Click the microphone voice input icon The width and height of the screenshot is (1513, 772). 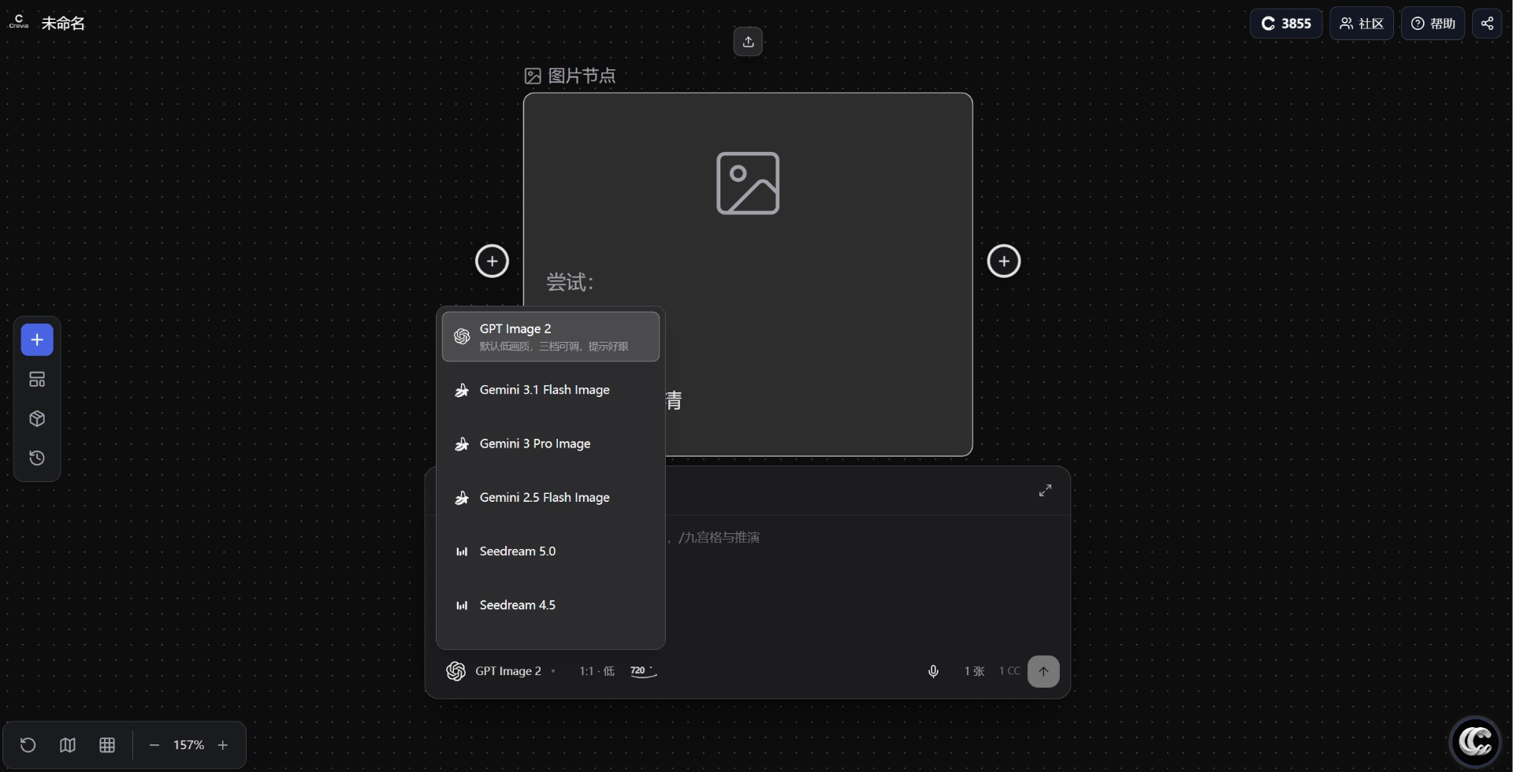(933, 671)
